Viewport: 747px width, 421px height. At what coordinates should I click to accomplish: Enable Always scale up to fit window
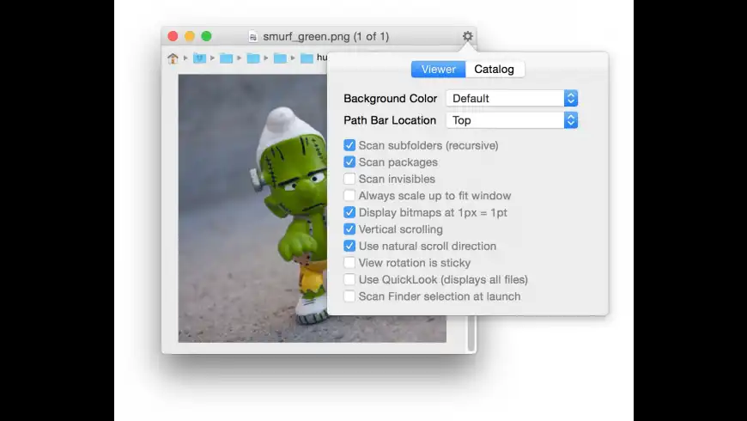349,196
